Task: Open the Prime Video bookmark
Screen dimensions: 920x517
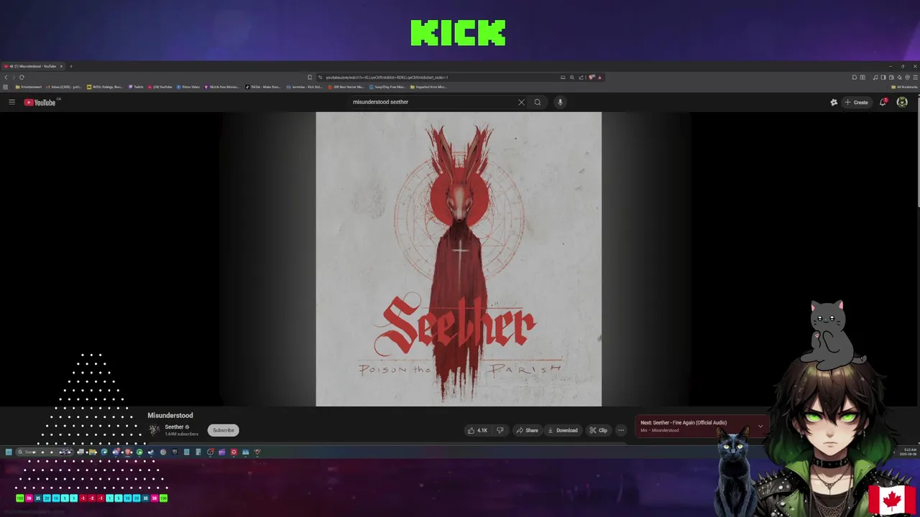Action: (188, 87)
